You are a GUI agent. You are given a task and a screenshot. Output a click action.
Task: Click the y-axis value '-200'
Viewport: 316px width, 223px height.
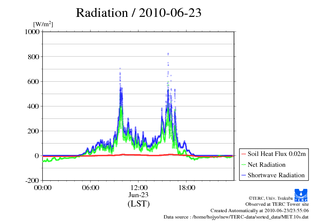tap(32, 181)
